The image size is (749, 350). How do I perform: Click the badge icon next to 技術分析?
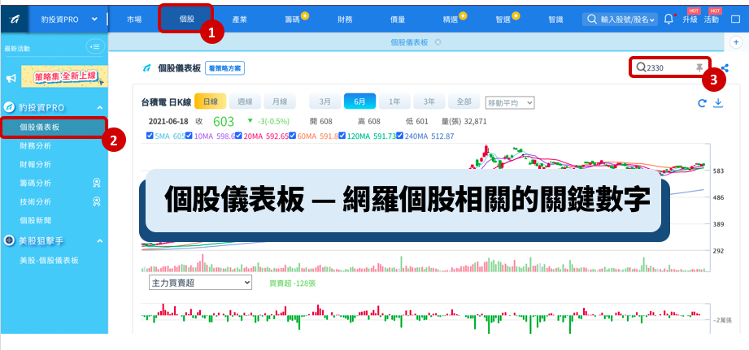(x=97, y=201)
